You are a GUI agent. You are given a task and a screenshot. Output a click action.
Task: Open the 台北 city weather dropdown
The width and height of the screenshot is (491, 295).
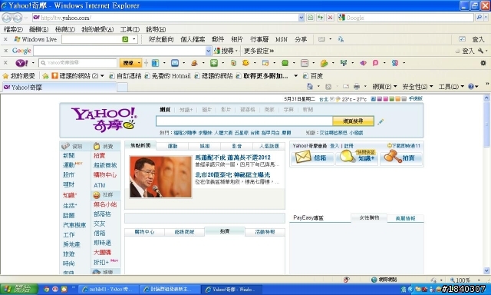coord(332,99)
